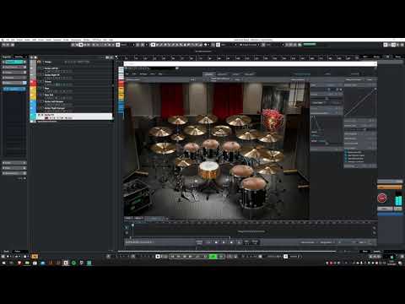
Task: Select the Guitar Right DI track
Action: (74, 75)
